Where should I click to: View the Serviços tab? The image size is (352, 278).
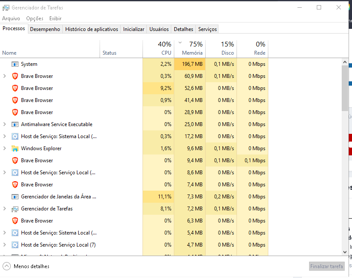(x=207, y=29)
